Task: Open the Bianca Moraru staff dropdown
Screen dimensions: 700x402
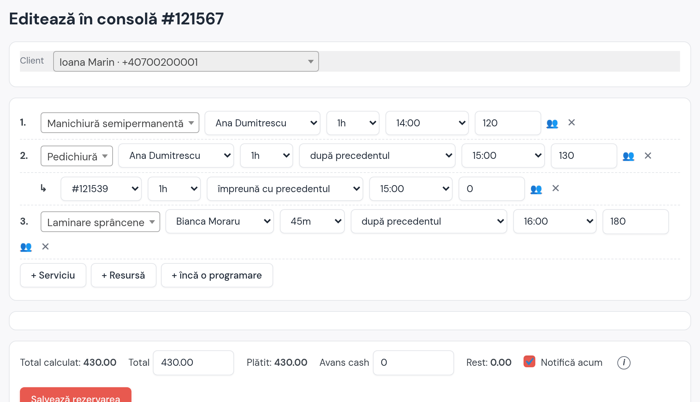Action: (220, 221)
